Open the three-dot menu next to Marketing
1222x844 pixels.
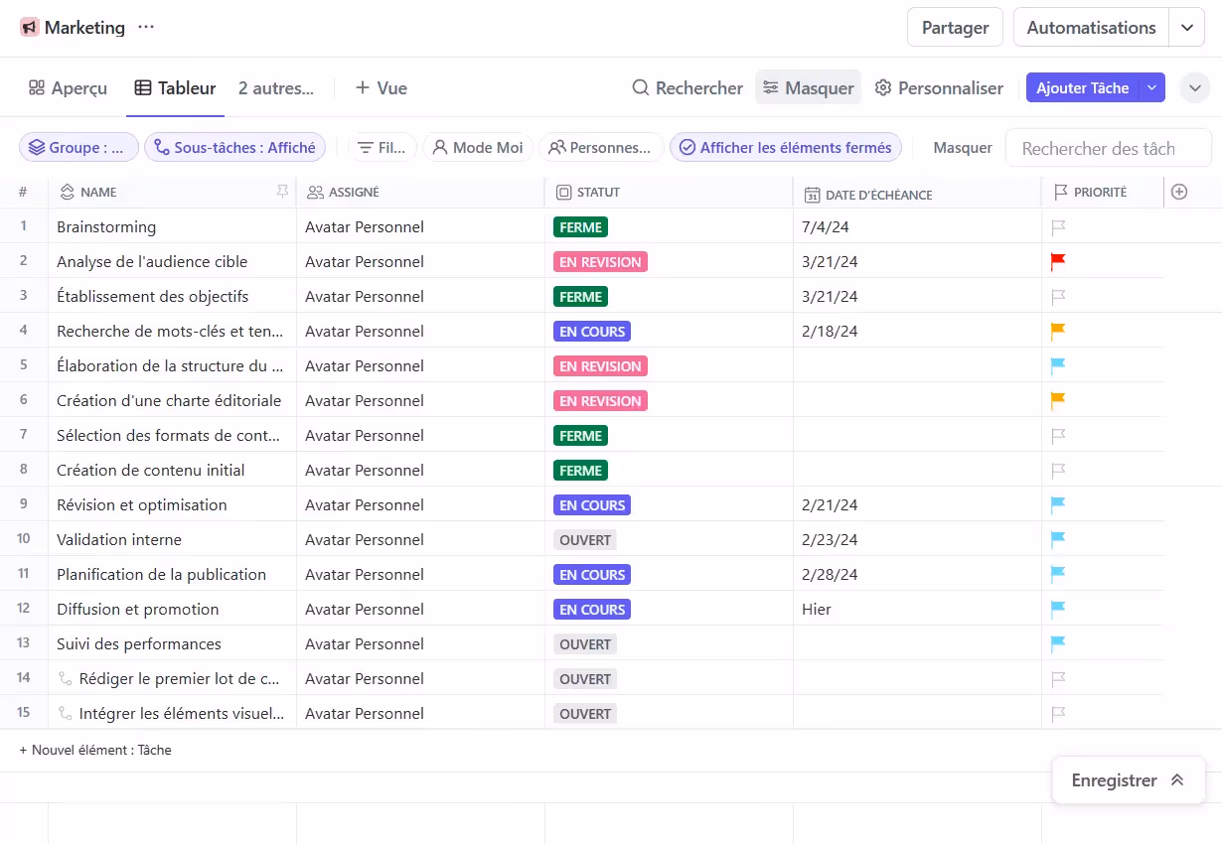tap(146, 27)
